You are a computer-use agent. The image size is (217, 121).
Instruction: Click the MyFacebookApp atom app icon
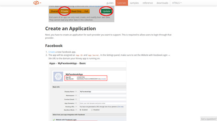(x=58, y=76)
